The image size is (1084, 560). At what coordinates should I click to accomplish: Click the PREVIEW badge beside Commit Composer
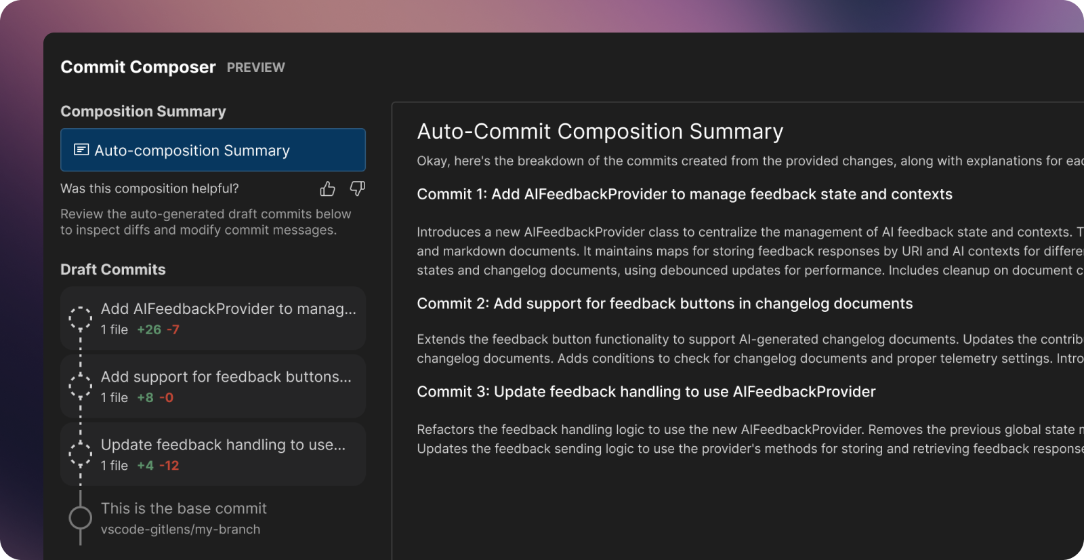click(255, 68)
